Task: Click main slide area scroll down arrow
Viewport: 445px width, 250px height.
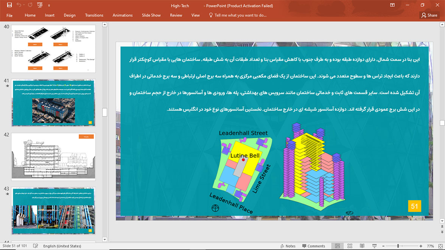Action: (x=442, y=221)
